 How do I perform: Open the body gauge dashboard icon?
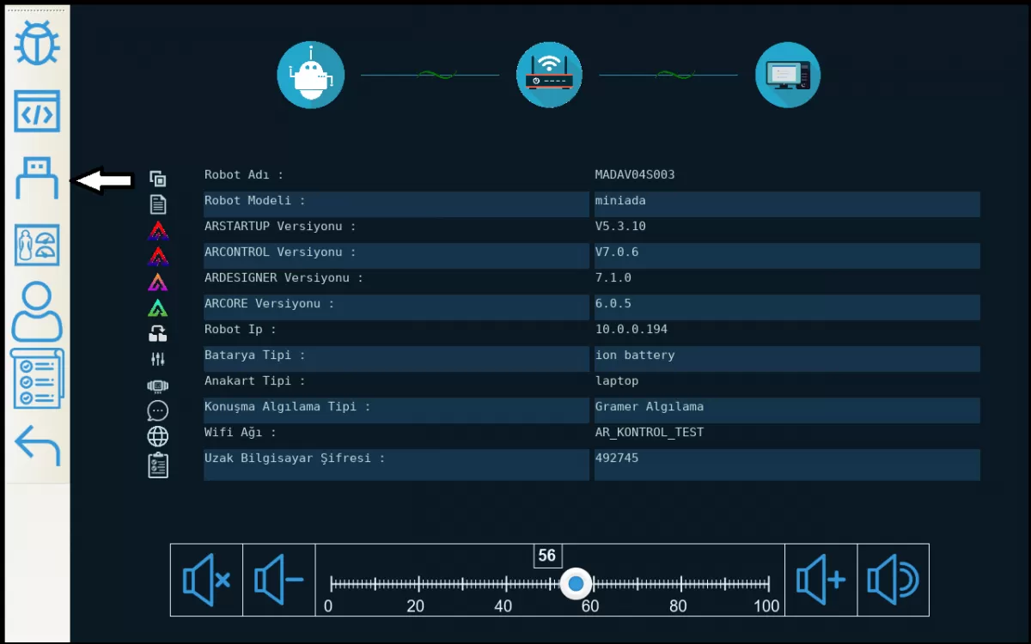coord(37,246)
